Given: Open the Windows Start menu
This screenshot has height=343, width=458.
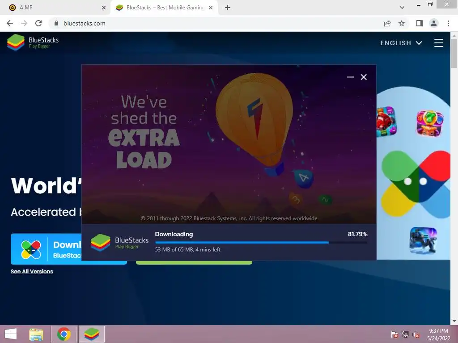Looking at the screenshot, I should (x=11, y=334).
